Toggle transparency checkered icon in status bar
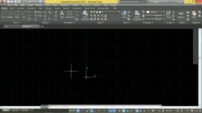The height and width of the screenshot is (113, 202). point(123,111)
